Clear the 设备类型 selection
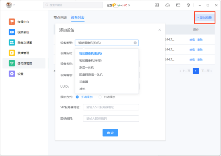Image resolution: width=221 pixels, height=156 pixels. (x=135, y=43)
